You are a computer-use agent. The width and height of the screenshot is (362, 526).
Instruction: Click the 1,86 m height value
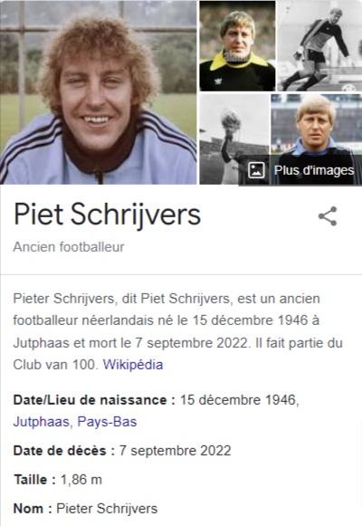[81, 479]
